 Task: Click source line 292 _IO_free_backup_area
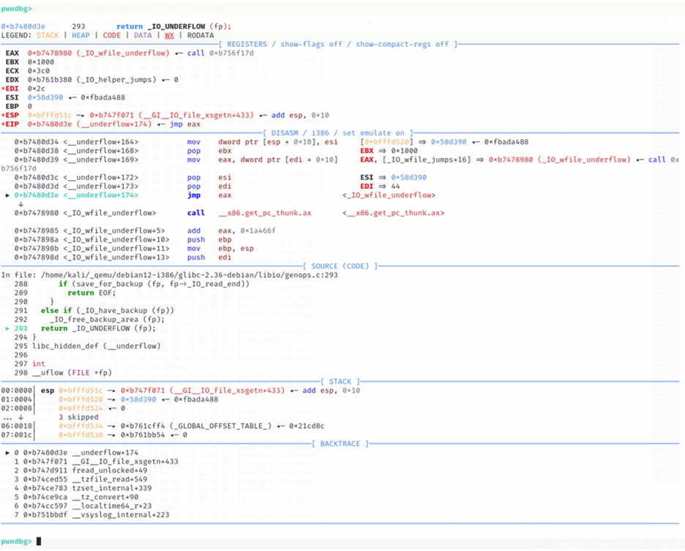89,320
